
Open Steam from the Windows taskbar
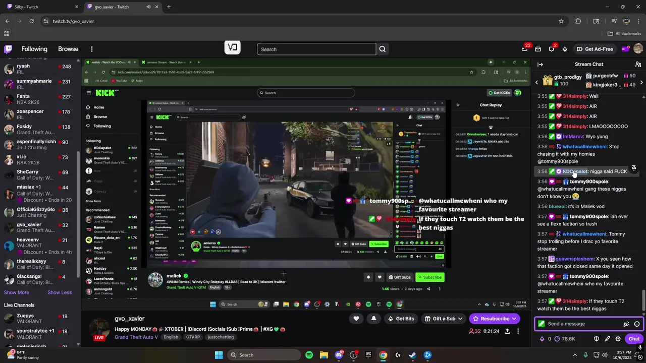point(412,355)
